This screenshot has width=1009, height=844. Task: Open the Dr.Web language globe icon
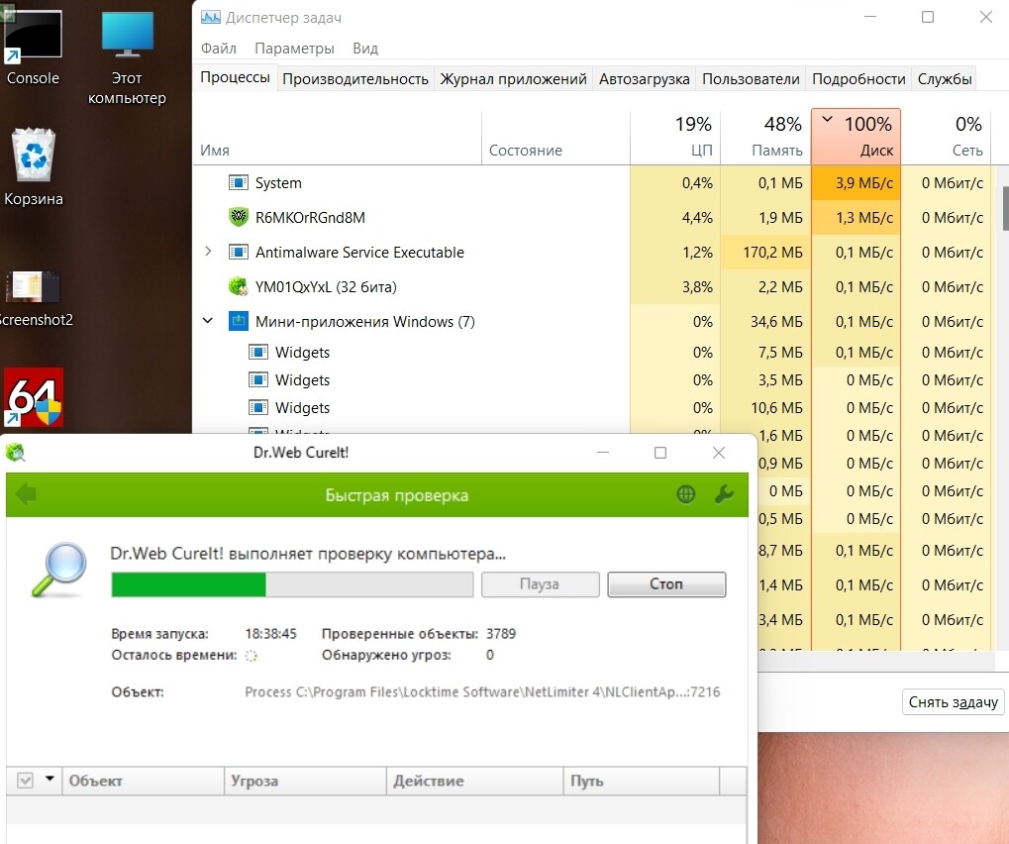[x=686, y=494]
